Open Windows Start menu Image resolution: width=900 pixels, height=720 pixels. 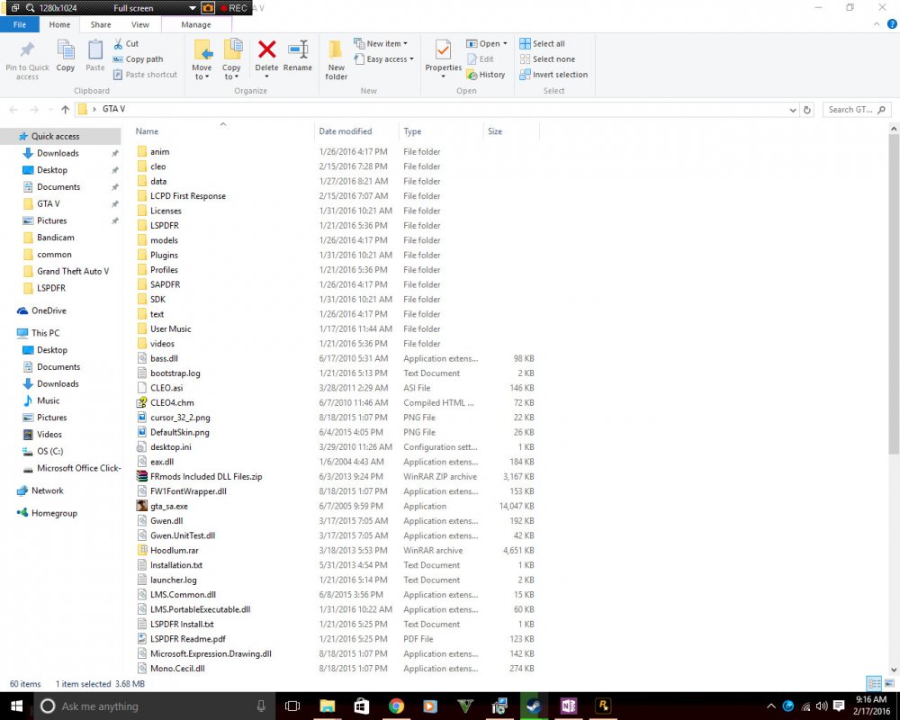[x=16, y=706]
